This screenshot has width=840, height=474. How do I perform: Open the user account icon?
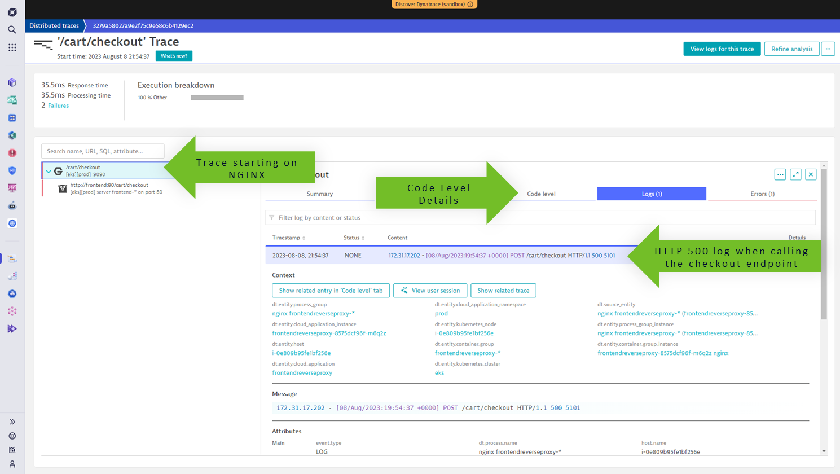coord(12,464)
